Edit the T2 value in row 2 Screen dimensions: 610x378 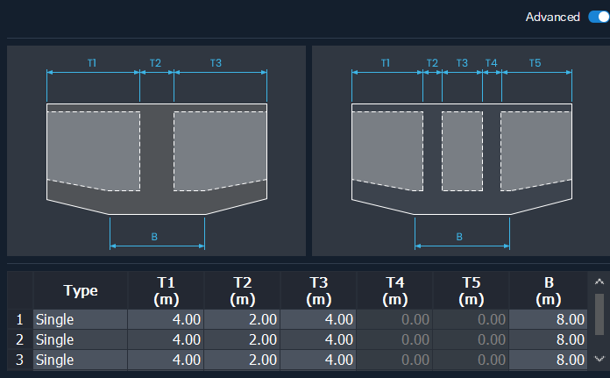click(242, 340)
